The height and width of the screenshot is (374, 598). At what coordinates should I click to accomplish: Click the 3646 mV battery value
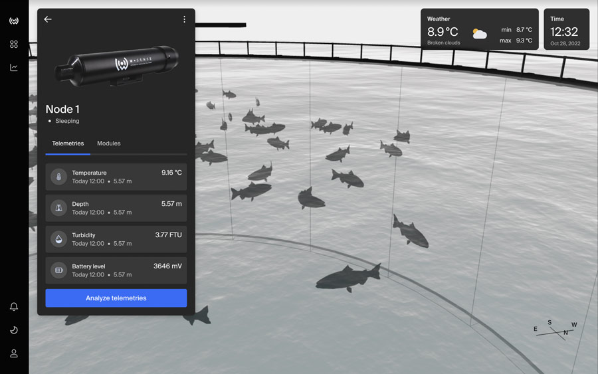pos(167,266)
